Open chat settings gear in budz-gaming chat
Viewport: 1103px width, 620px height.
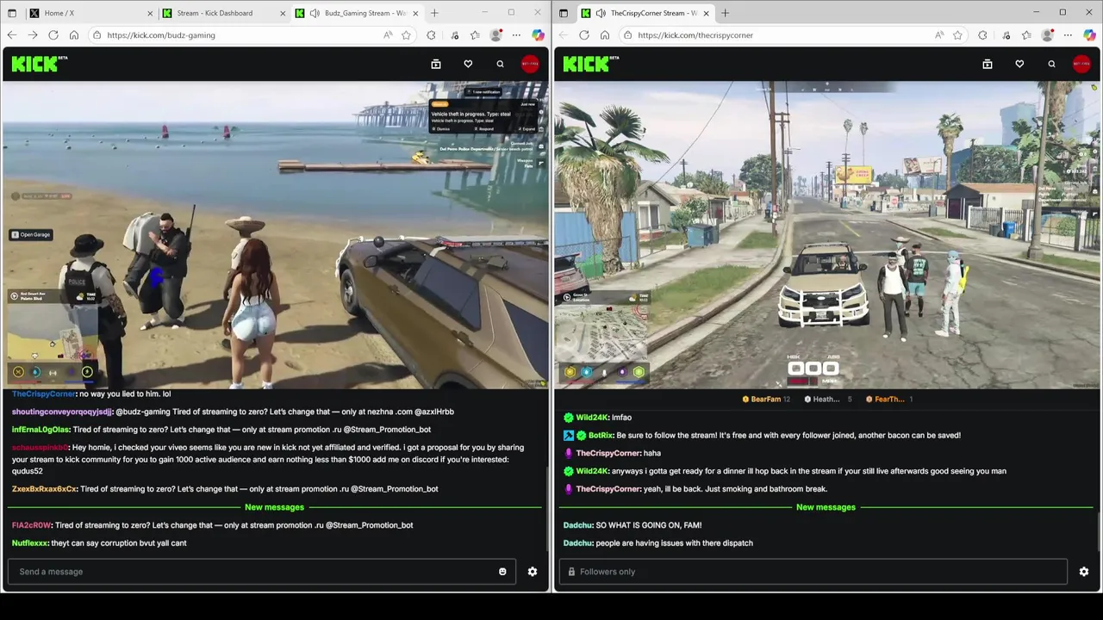[533, 572]
